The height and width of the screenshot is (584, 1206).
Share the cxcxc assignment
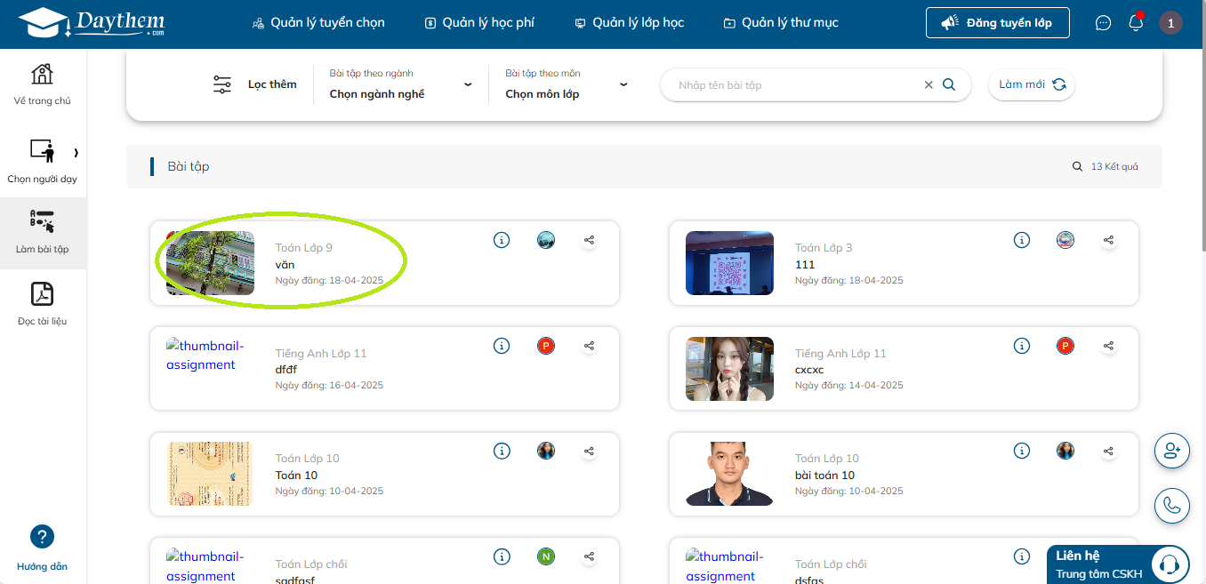click(x=1108, y=346)
